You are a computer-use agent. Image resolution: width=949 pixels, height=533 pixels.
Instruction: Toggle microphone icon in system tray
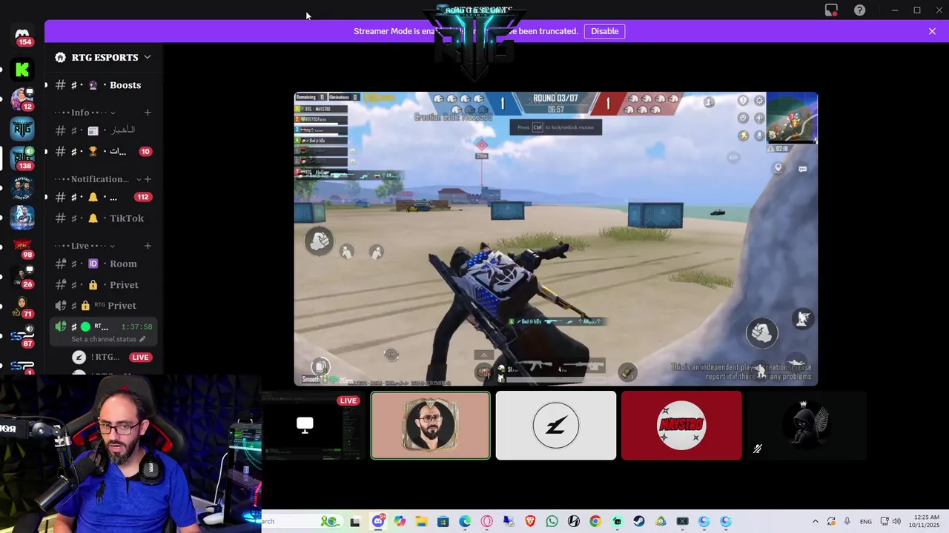tap(847, 522)
